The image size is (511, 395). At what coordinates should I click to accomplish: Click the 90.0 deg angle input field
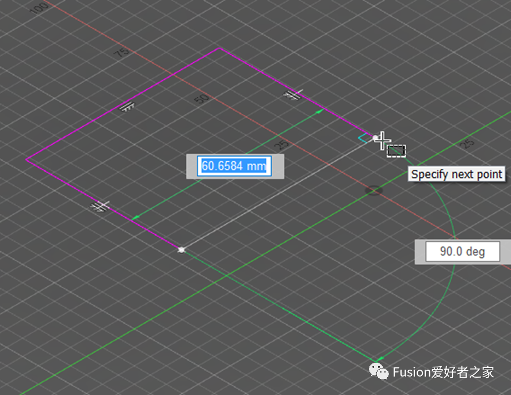tap(463, 252)
